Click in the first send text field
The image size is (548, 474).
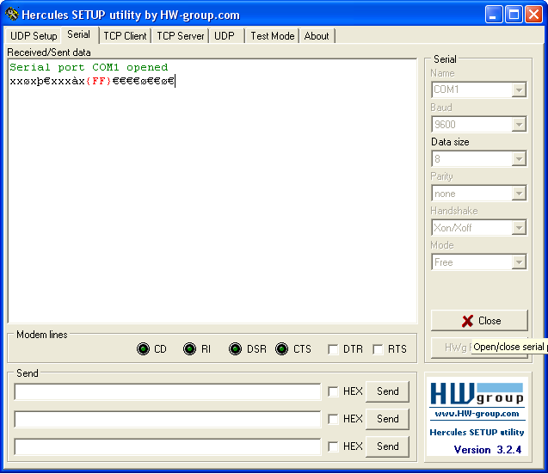point(168,391)
